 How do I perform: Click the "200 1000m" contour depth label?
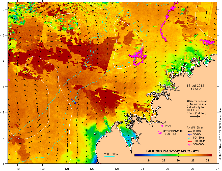tap(111, 154)
